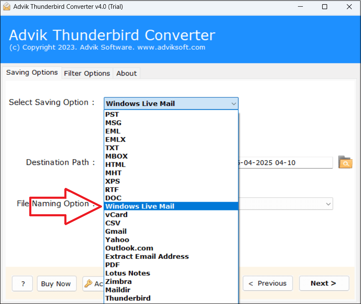Choose Zimbra from the list
This screenshot has width=361, height=304.
tap(171, 281)
